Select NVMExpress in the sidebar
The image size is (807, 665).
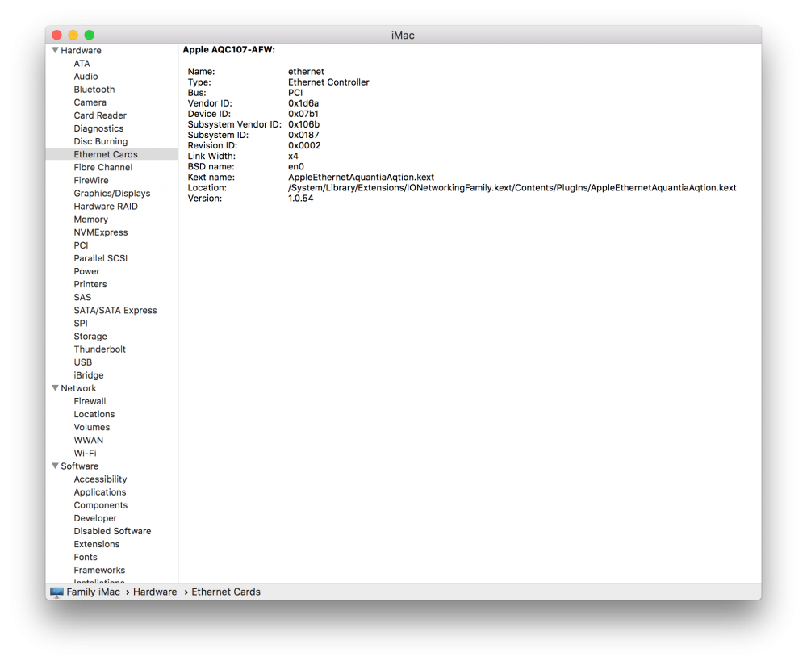click(x=100, y=232)
